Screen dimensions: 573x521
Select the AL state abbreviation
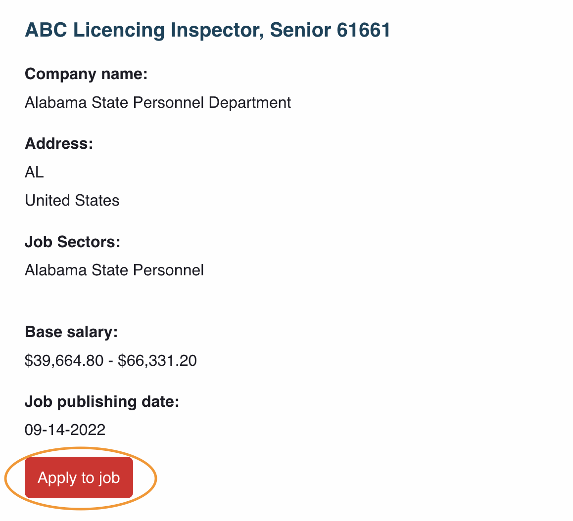34,172
